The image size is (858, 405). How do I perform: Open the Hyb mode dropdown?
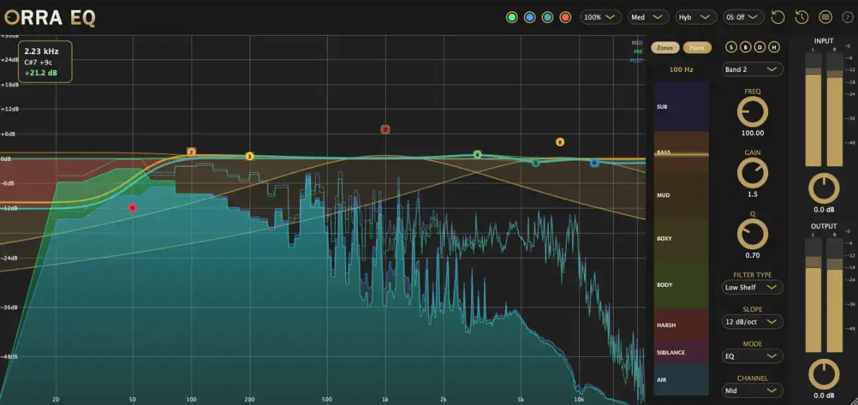pos(696,17)
